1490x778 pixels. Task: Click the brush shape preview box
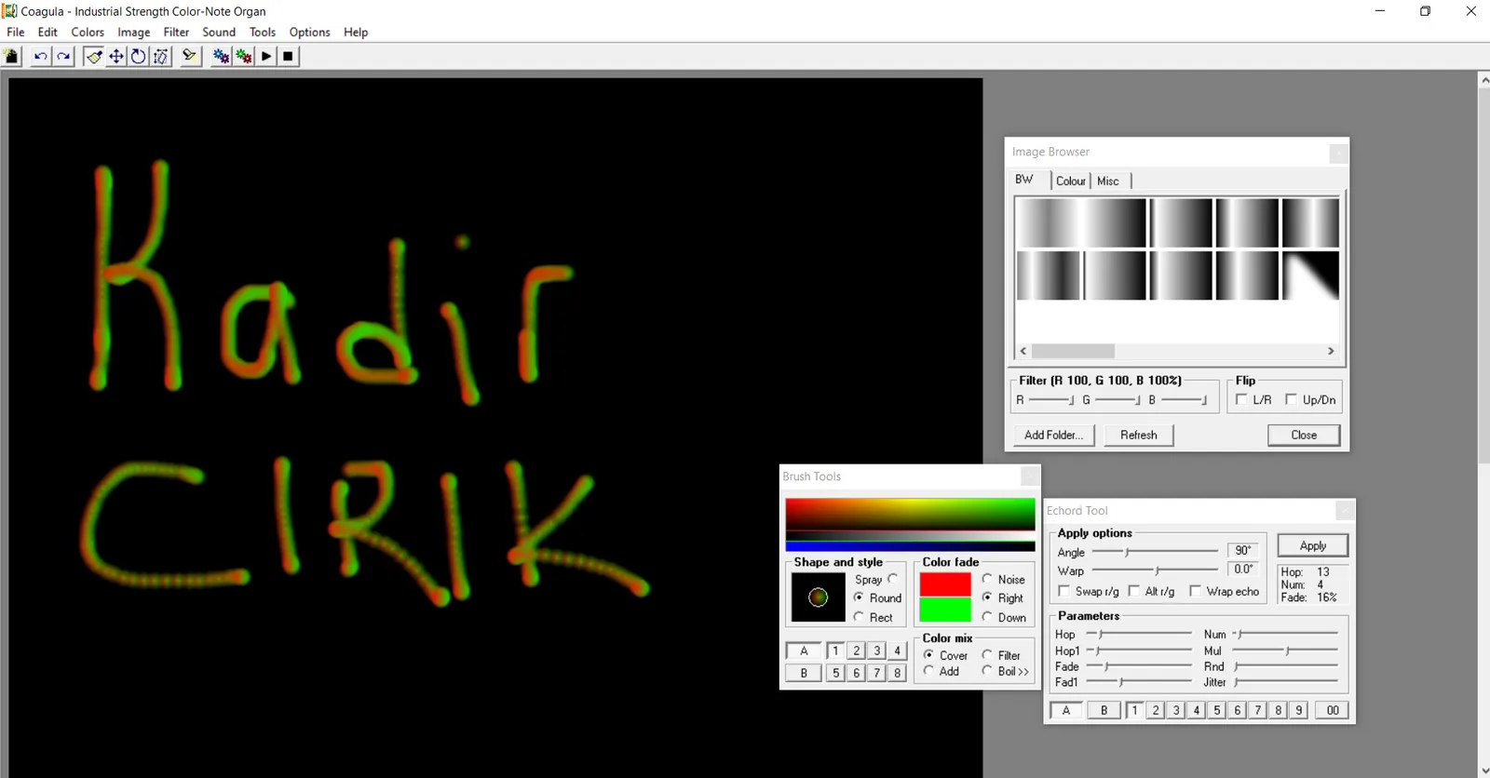818,597
